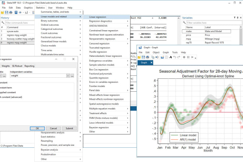
Task: Click the ellipsis button beside Independent variables
Action: click(x=72, y=75)
